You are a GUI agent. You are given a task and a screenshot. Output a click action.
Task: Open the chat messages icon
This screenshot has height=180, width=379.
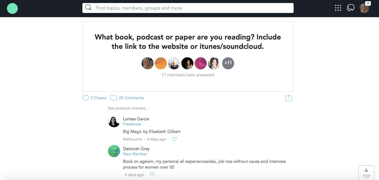351,8
